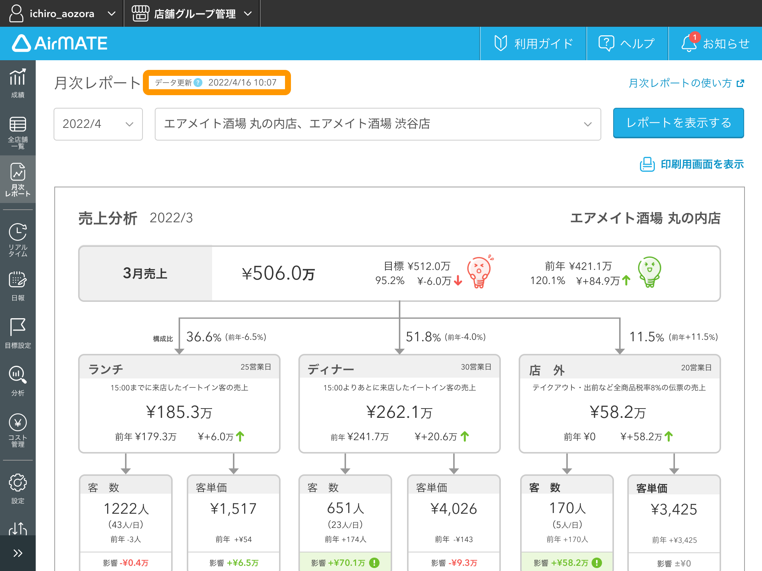
Task: Click the 3月売上 label cell
Action: 145,273
